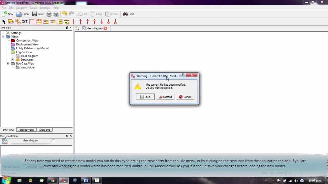Collapse the Views tree node
Viewport: 328px width, 184px height.
(x=3, y=37)
